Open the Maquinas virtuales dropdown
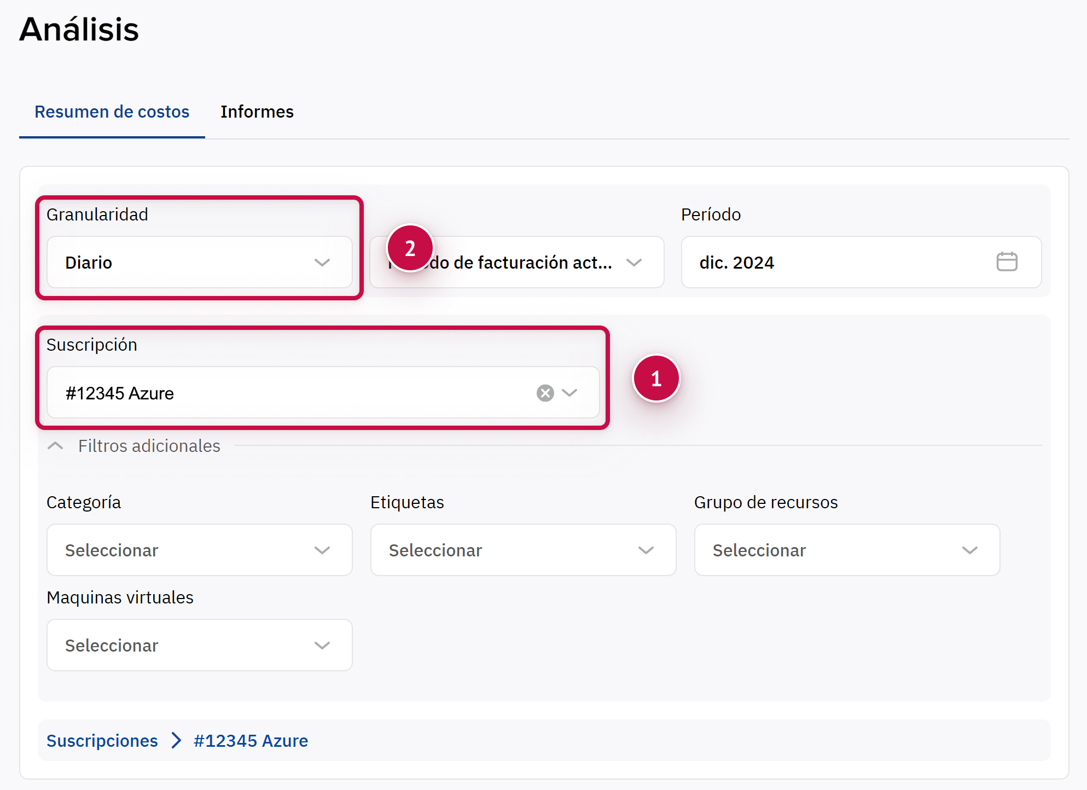Image resolution: width=1087 pixels, height=790 pixels. tap(199, 645)
